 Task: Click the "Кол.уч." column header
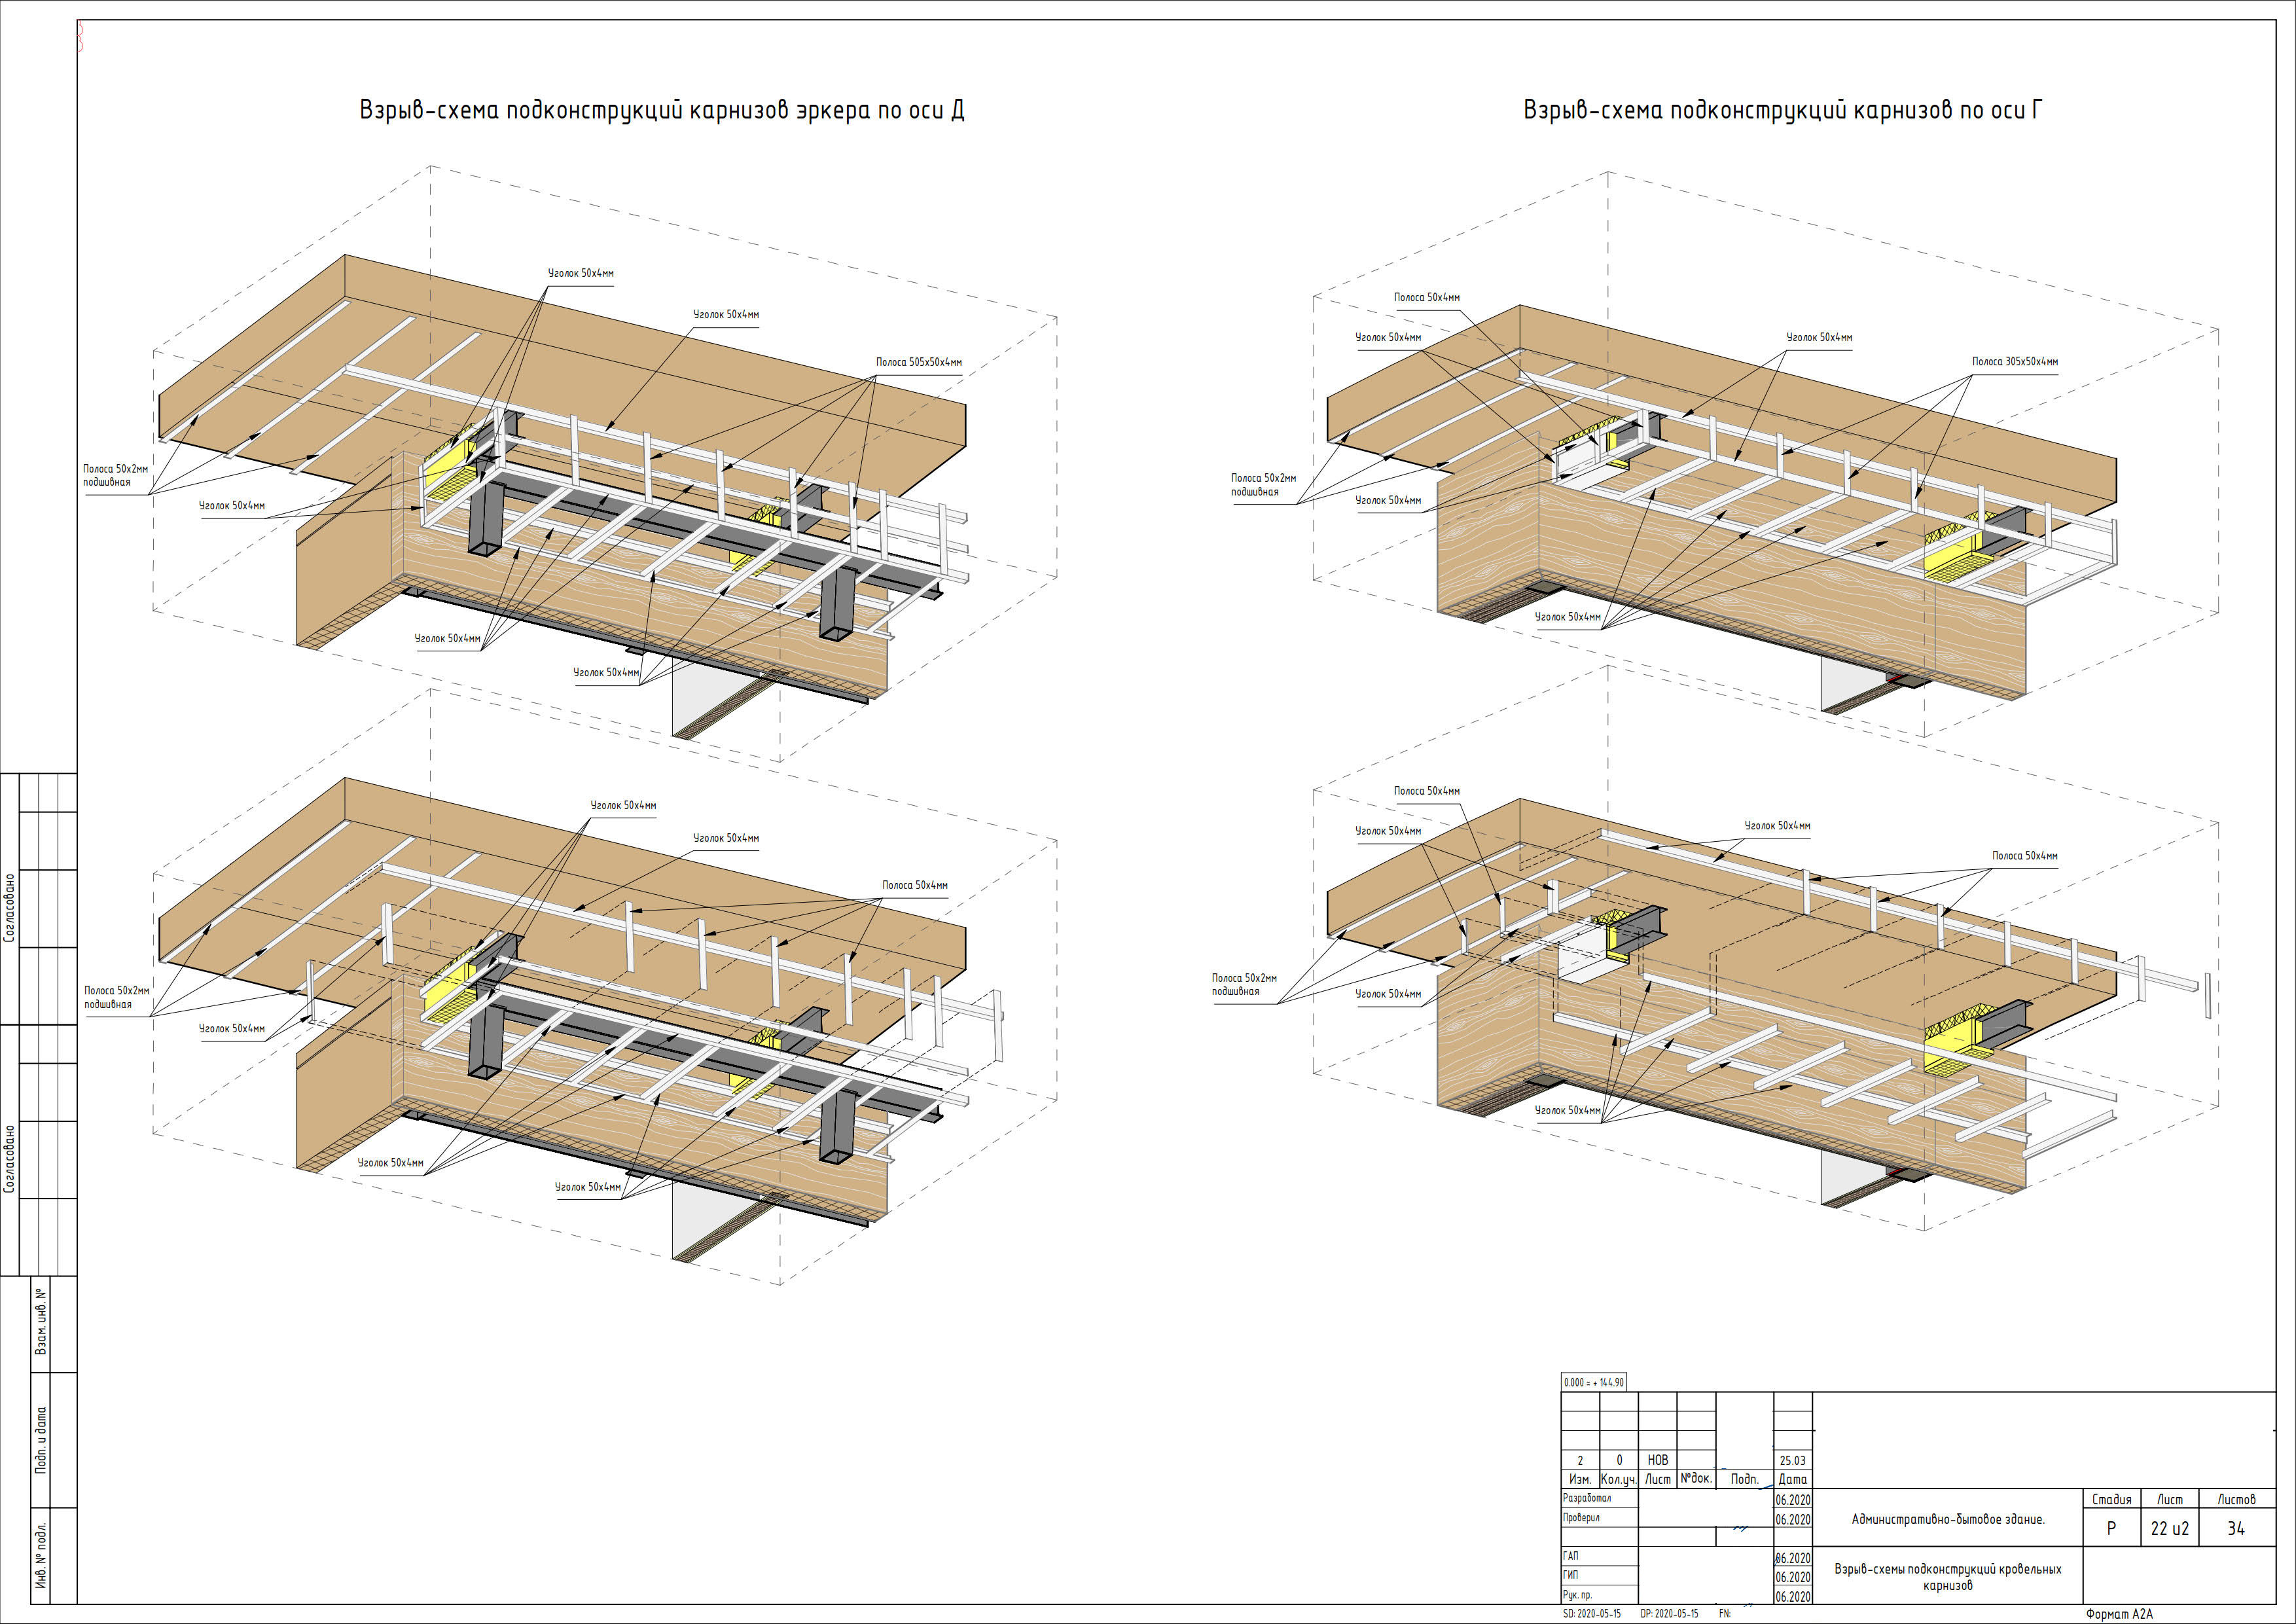[x=1619, y=1479]
